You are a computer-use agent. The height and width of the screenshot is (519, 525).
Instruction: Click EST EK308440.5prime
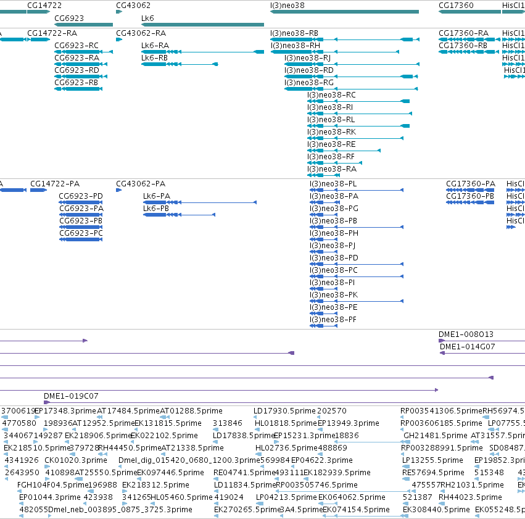[436, 510]
